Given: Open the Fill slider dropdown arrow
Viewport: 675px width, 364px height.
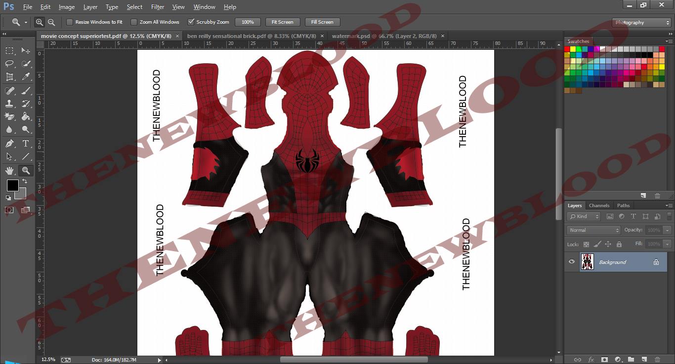Looking at the screenshot, I should (x=668, y=244).
